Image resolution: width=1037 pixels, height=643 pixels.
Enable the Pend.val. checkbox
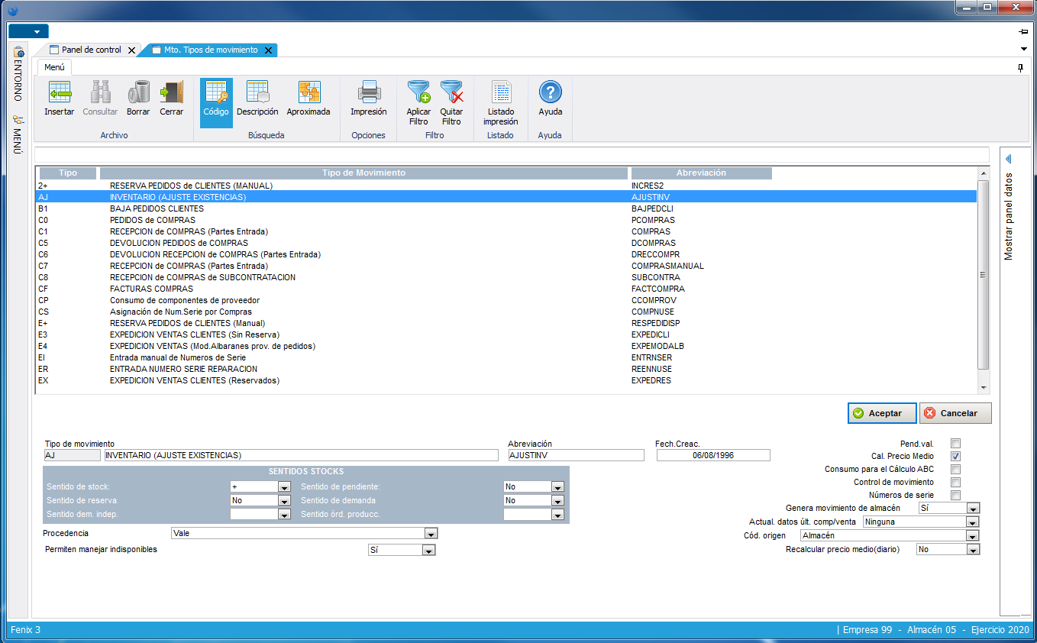[x=955, y=443]
